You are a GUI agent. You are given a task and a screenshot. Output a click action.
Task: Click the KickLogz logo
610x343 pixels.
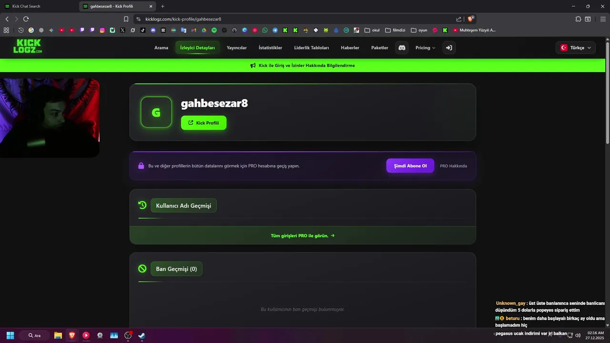[28, 46]
